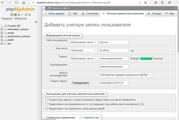Click the Генерировать password button
Image resolution: width=179 pixels, height=120 pixels.
pyautogui.click(x=80, y=83)
